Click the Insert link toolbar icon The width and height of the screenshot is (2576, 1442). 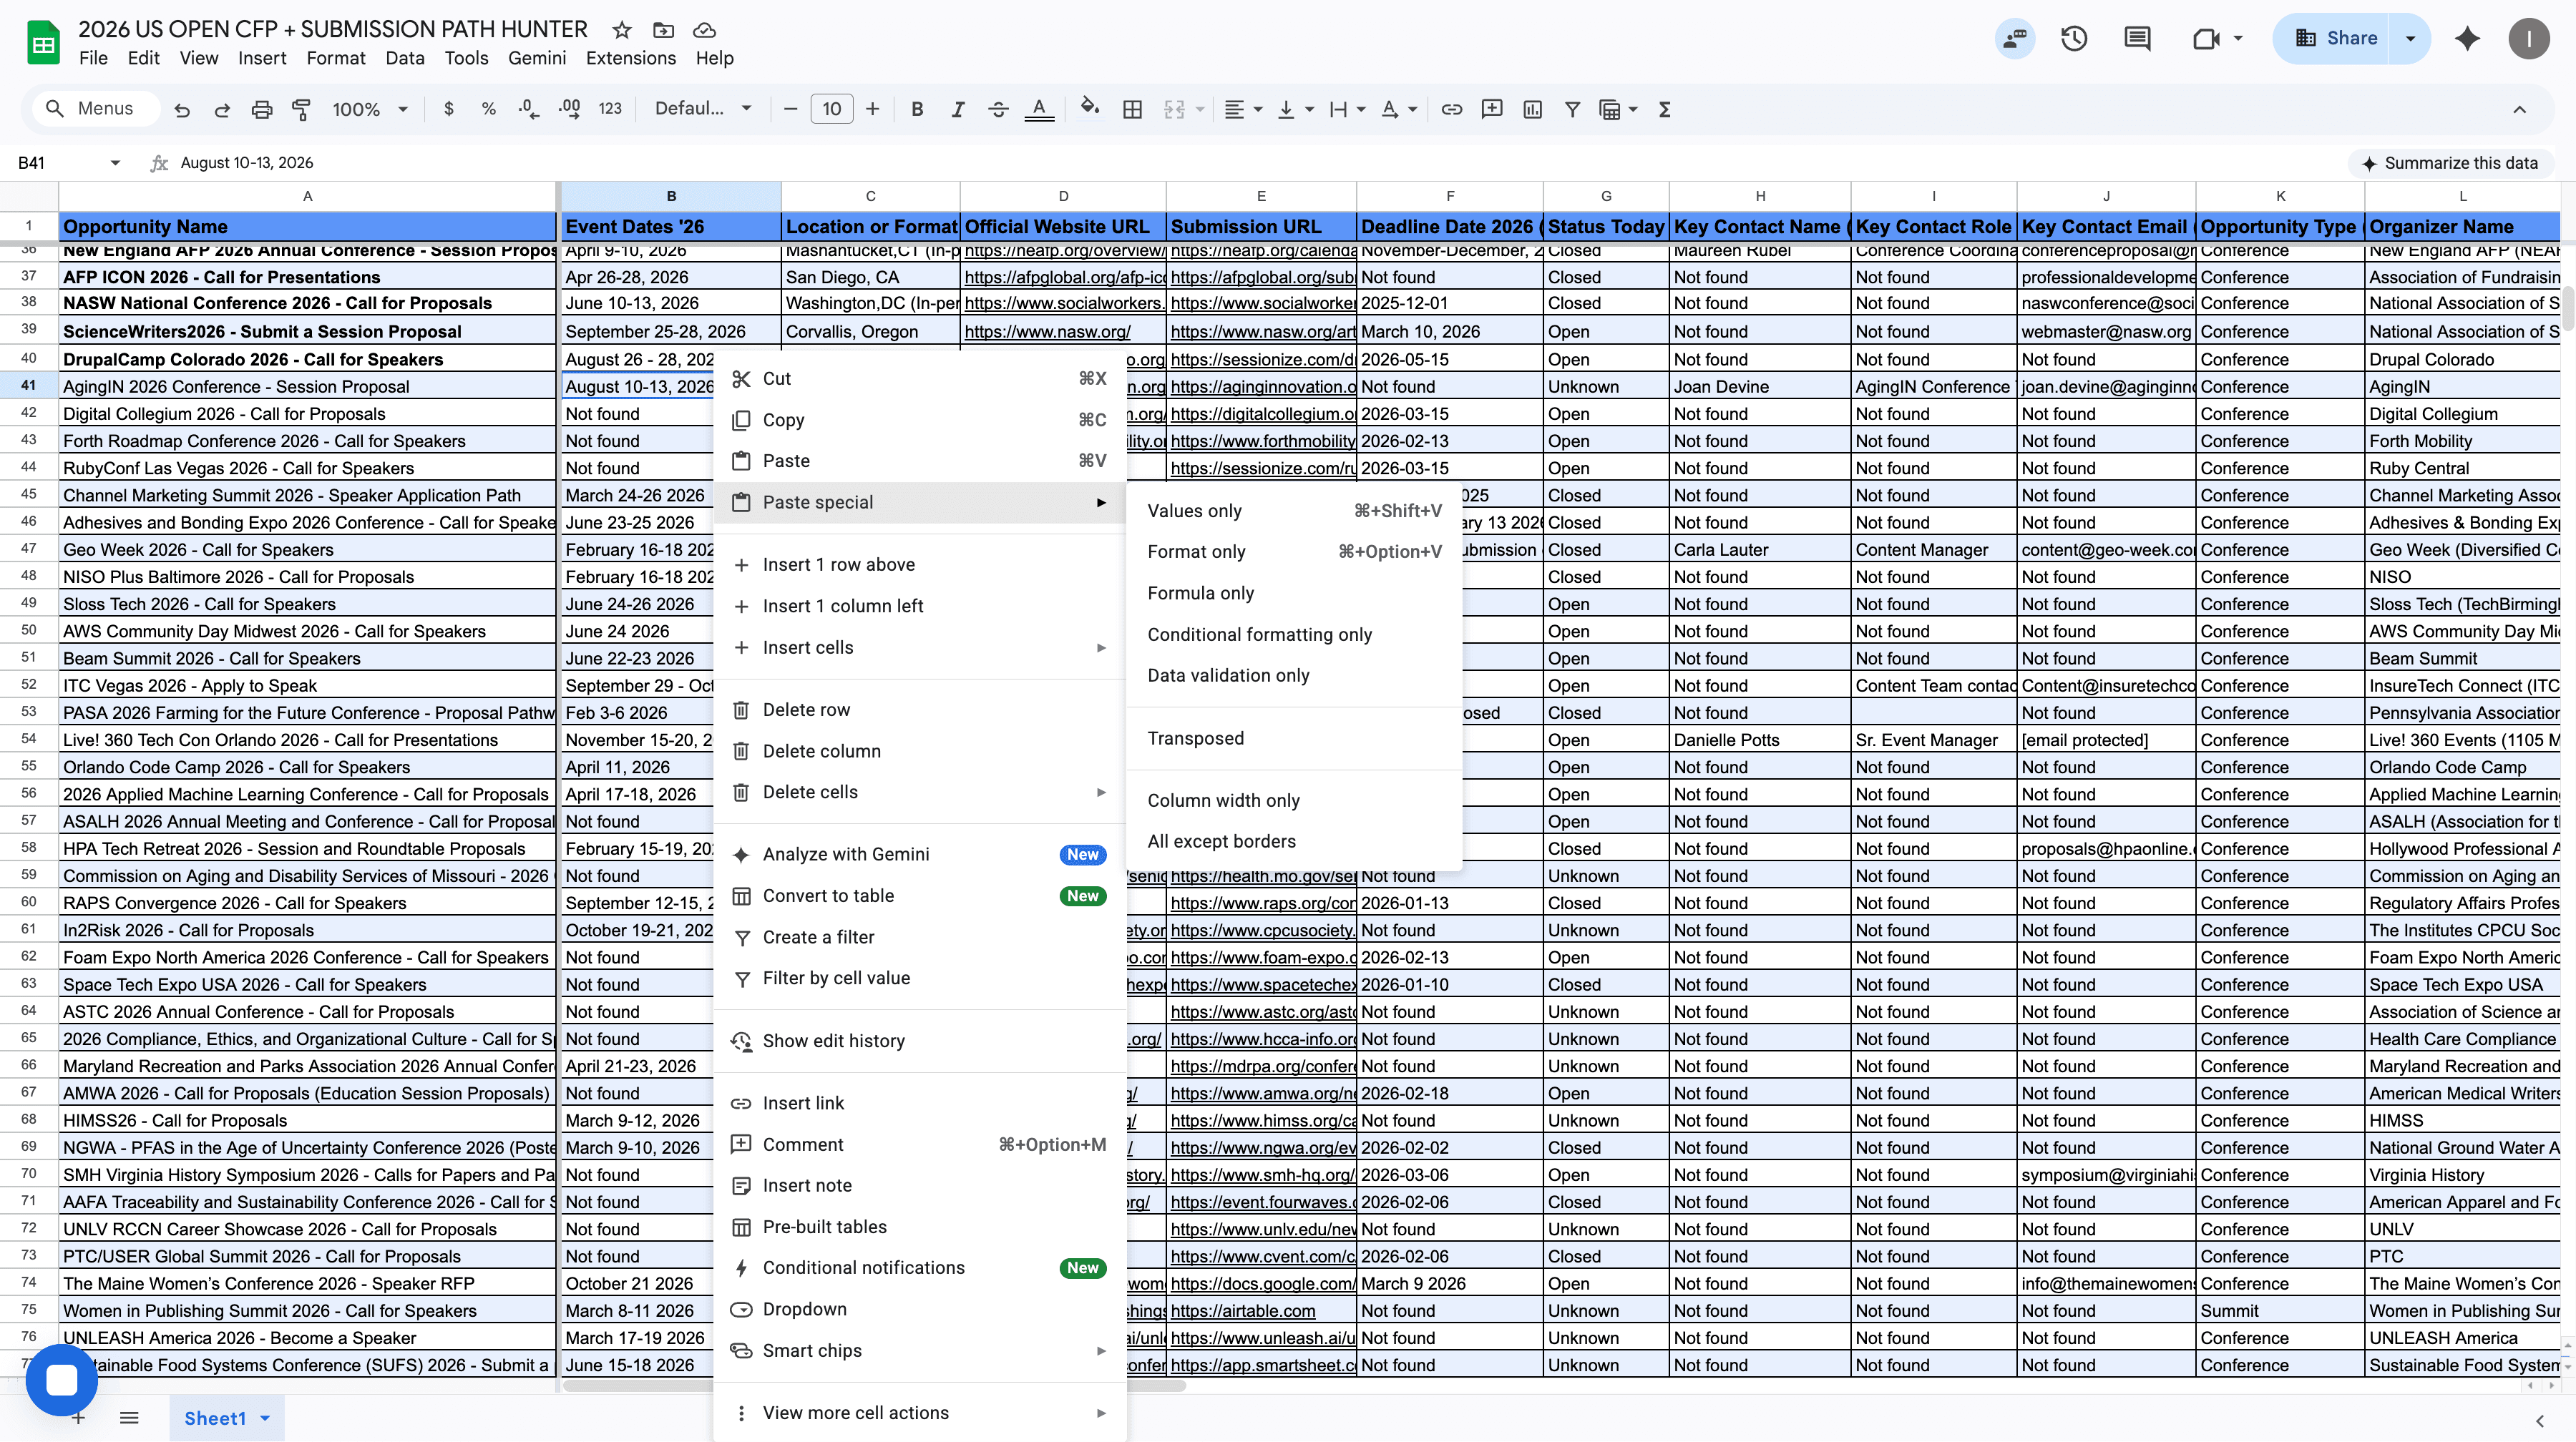pyautogui.click(x=1451, y=109)
